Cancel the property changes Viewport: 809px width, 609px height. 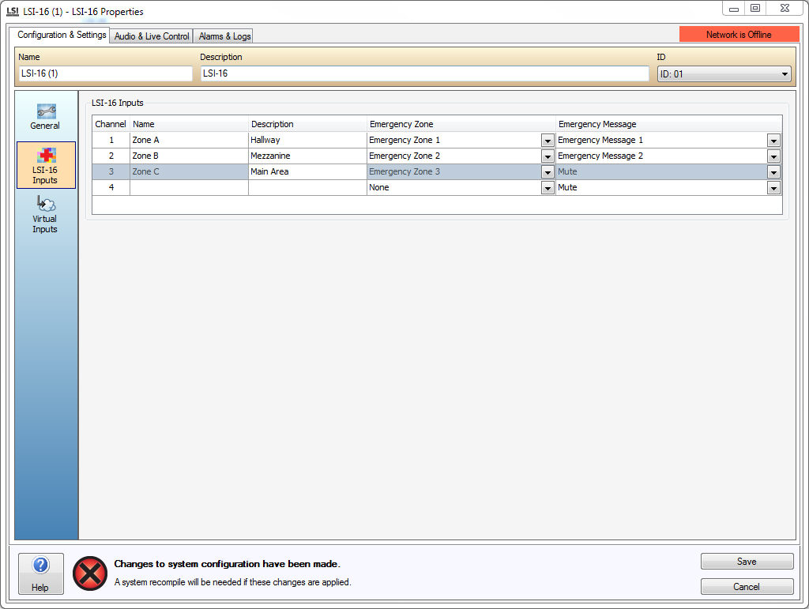tap(747, 586)
